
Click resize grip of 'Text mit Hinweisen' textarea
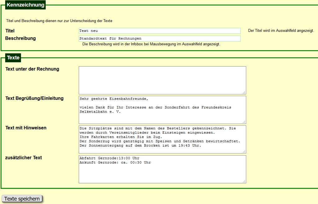pyautogui.click(x=244, y=151)
